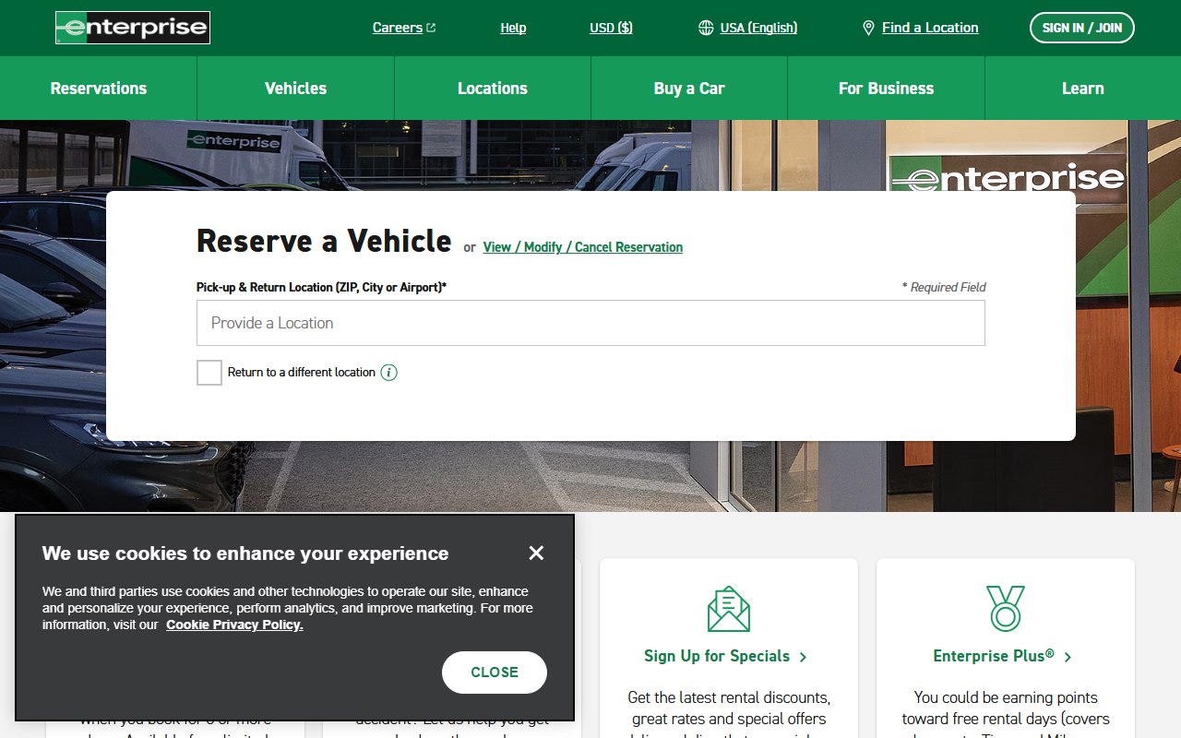The width and height of the screenshot is (1181, 738).
Task: Open the Reservations menu
Action: (99, 89)
